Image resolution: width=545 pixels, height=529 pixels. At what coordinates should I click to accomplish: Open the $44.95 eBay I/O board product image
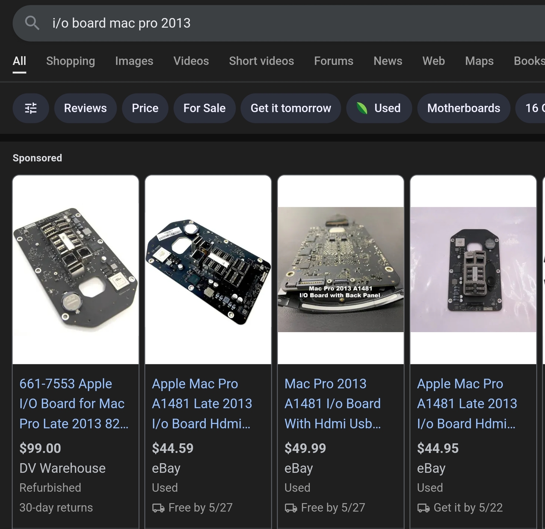coord(473,270)
